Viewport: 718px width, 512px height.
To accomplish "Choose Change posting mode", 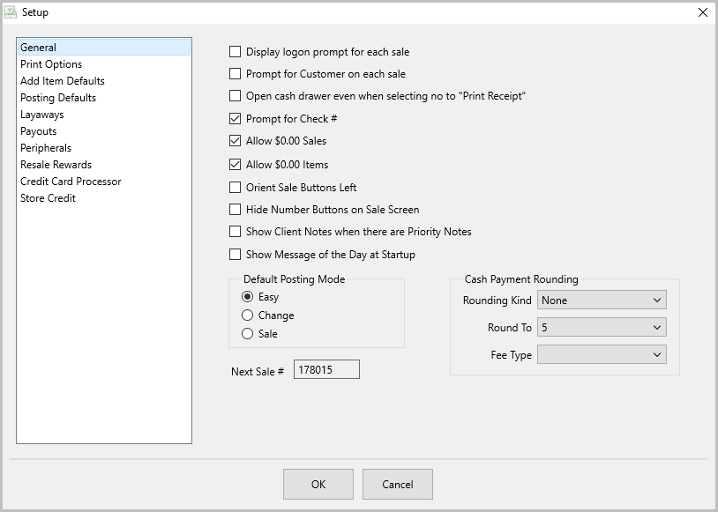I will click(x=247, y=315).
